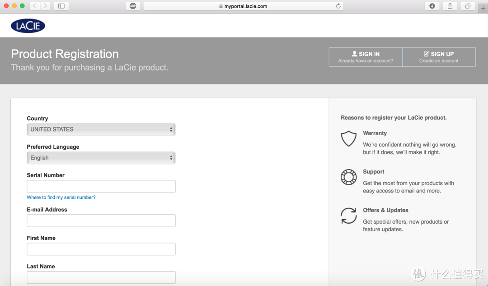
Task: Click the 'Get special offers, new products' text
Action: tap(406, 225)
